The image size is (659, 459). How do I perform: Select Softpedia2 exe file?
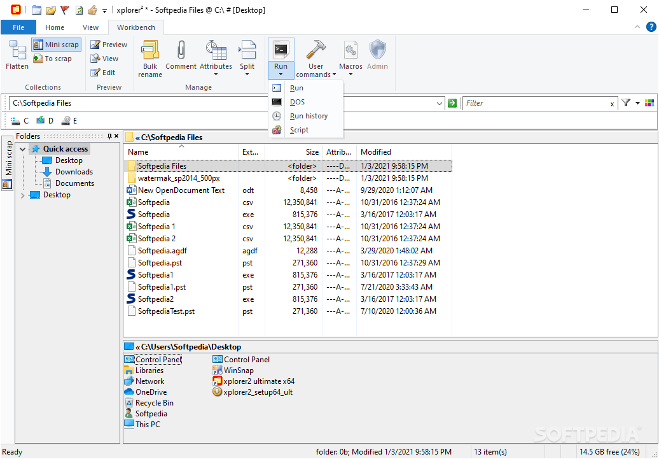[x=155, y=299]
